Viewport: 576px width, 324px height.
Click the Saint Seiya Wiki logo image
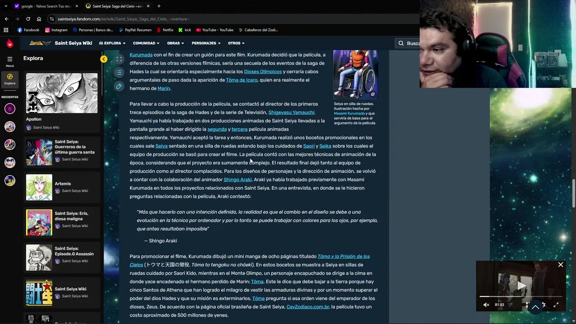click(40, 43)
